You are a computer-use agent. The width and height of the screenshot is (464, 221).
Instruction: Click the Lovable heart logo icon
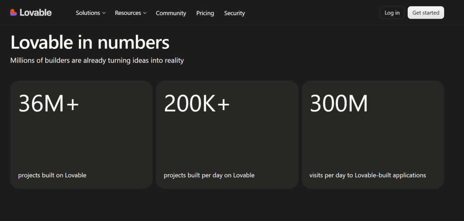[13, 12]
